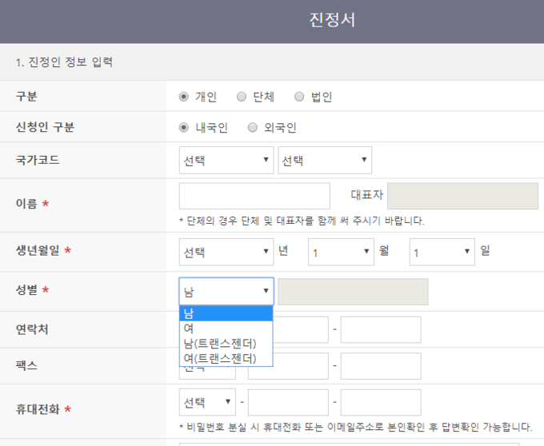Select 남(트랜스젠더) option in list
Viewport: 544px width, 446px height.
coord(226,343)
